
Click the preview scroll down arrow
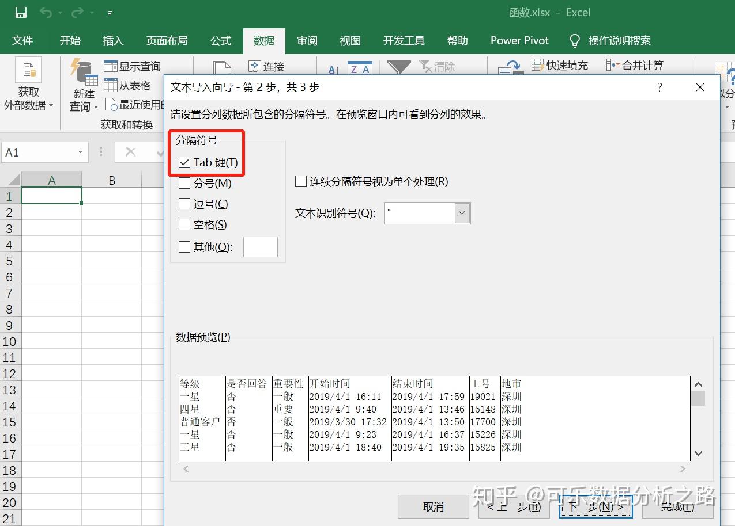698,453
